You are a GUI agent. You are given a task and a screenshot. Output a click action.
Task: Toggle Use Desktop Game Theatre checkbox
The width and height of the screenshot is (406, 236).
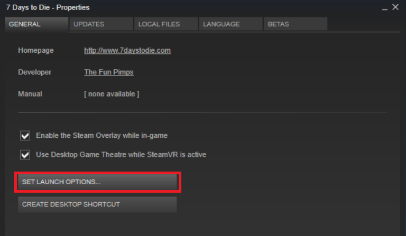coord(25,155)
